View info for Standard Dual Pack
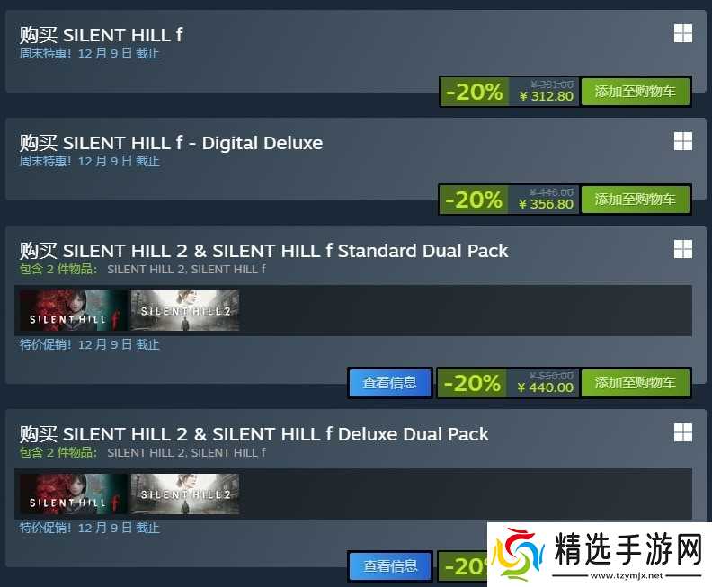The image size is (712, 587). (389, 383)
